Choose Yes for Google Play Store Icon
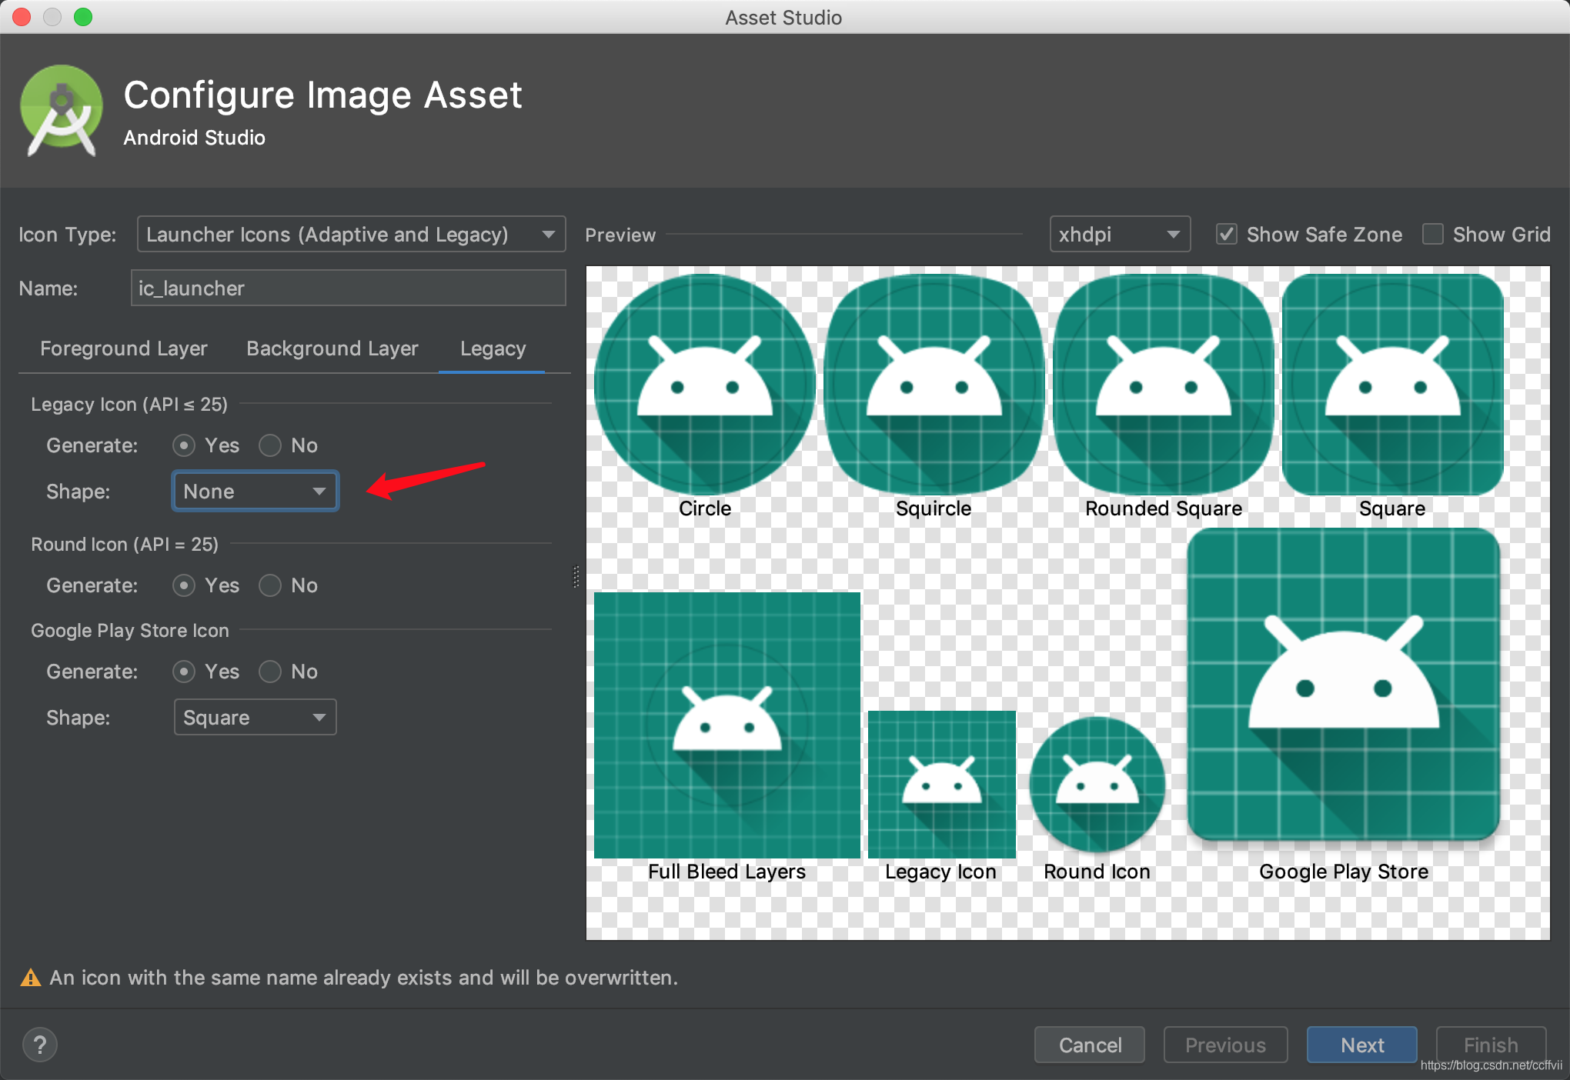1570x1080 pixels. pos(184,672)
